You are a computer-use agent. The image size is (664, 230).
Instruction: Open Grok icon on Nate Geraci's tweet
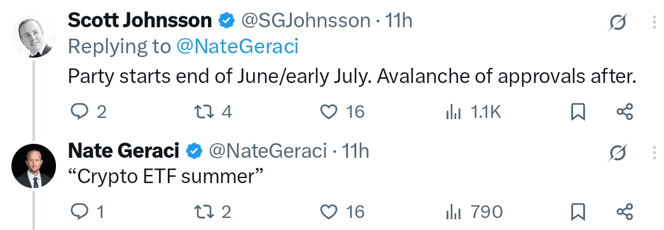[618, 153]
